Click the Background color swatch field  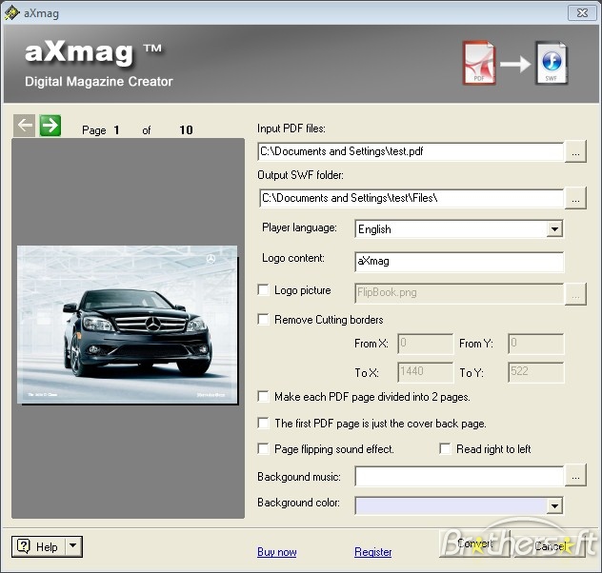click(x=451, y=505)
